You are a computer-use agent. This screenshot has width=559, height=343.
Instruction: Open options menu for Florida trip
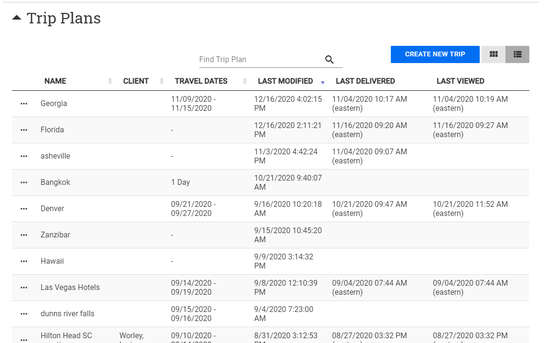(x=24, y=130)
